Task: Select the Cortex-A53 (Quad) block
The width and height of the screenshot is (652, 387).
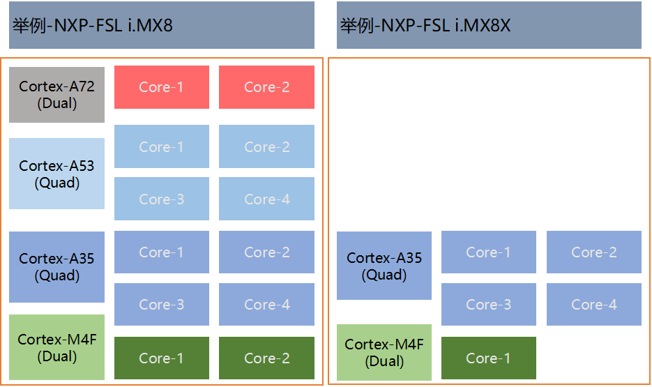Action: click(x=57, y=174)
